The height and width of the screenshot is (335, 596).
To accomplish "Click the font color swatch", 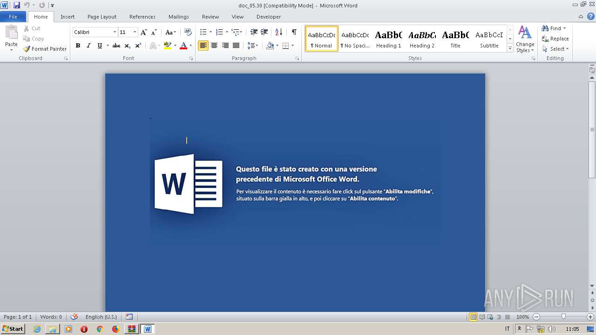I will tap(183, 46).
